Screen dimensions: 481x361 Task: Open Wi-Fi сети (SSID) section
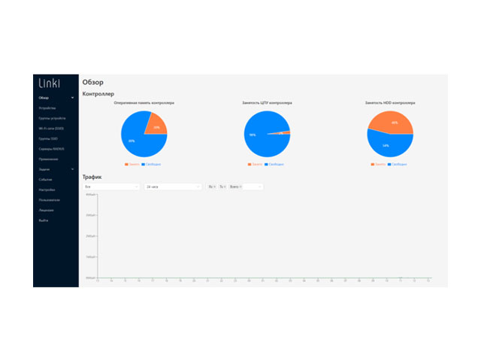[51, 129]
